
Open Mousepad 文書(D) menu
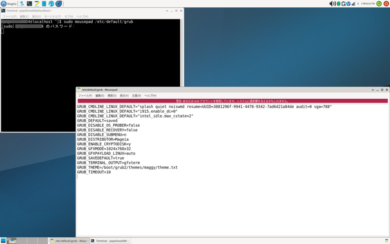pyautogui.click(x=136, y=96)
